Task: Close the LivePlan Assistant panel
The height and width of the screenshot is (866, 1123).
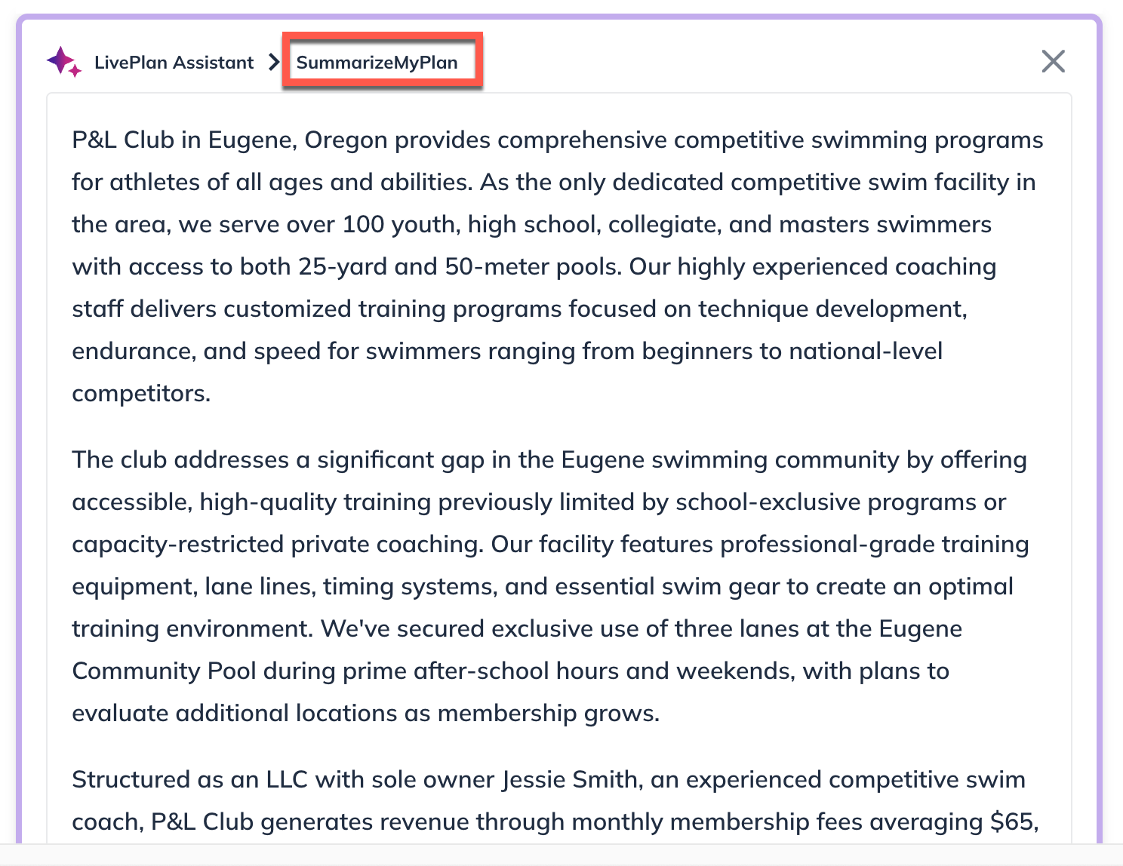Action: [1053, 61]
